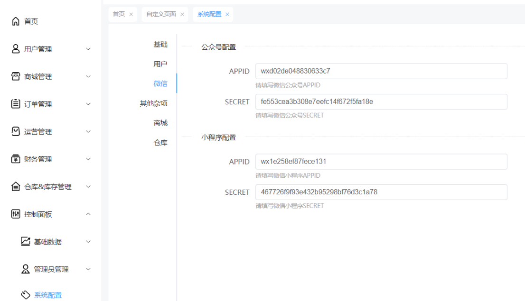
Task: Click the home icon in sidebar
Action: click(x=16, y=21)
